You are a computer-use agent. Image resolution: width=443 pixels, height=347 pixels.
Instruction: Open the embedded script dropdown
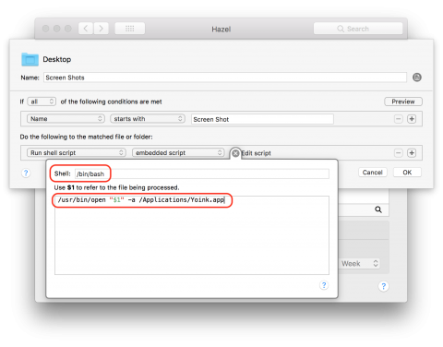pyautogui.click(x=178, y=152)
